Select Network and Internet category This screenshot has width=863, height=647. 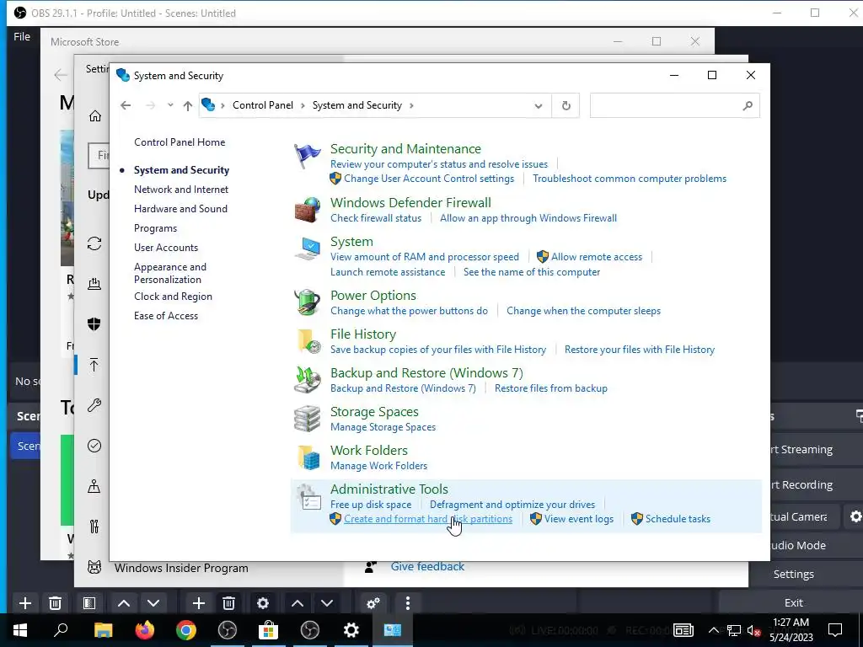[x=181, y=190]
